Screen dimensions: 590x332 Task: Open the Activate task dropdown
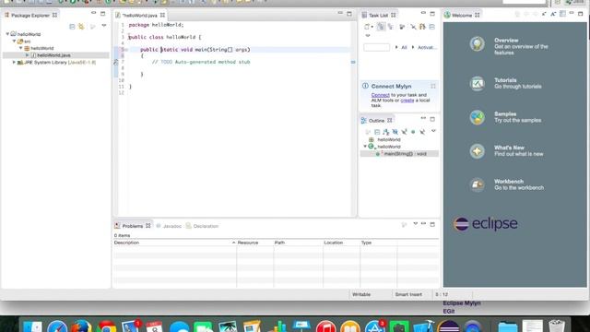413,47
